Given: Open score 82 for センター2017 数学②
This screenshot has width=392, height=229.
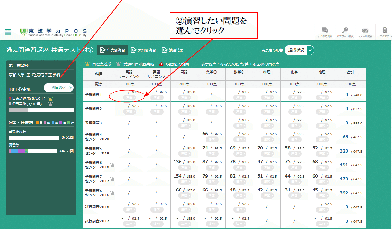Looking at the screenshot, I should (233, 176).
